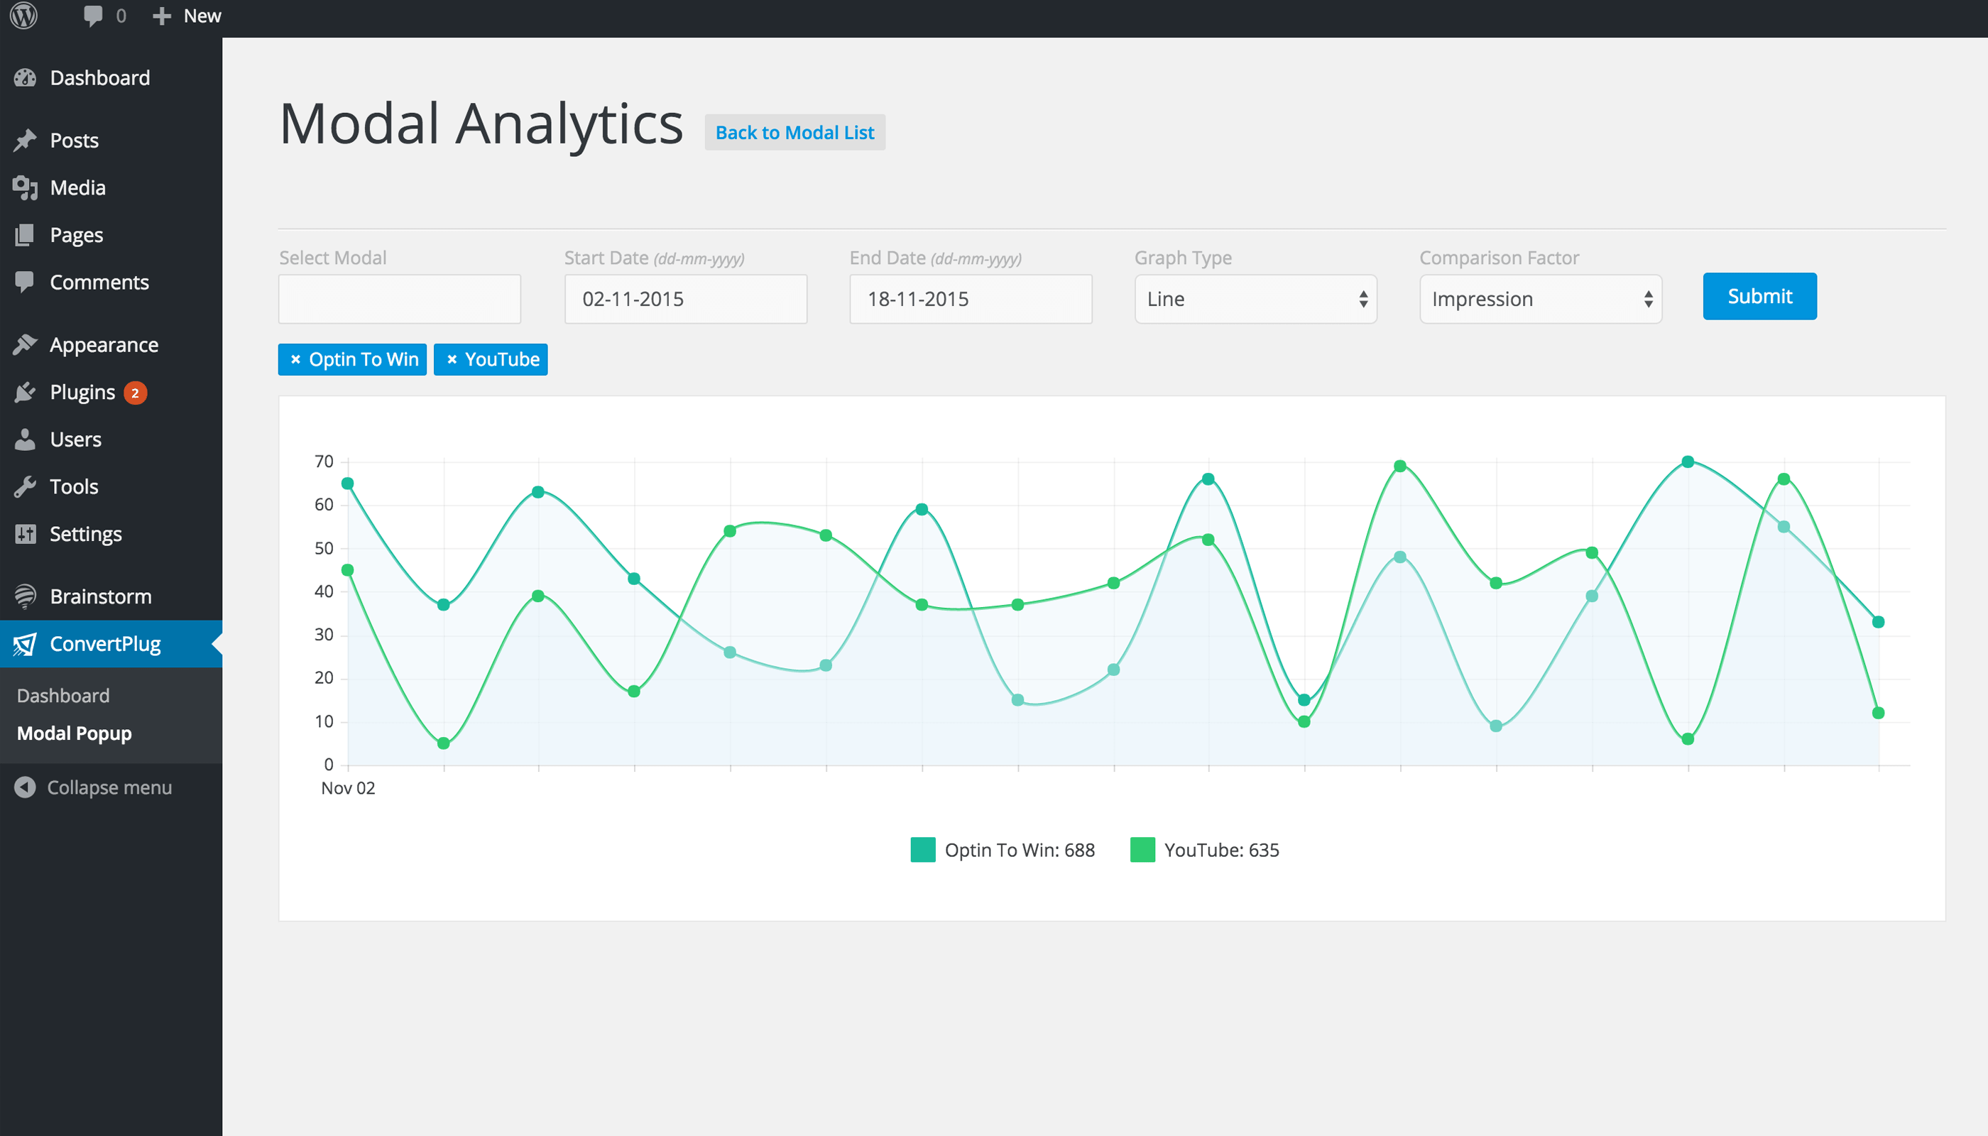Viewport: 1988px width, 1136px height.
Task: Click the Appearance brush icon
Action: [x=25, y=345]
